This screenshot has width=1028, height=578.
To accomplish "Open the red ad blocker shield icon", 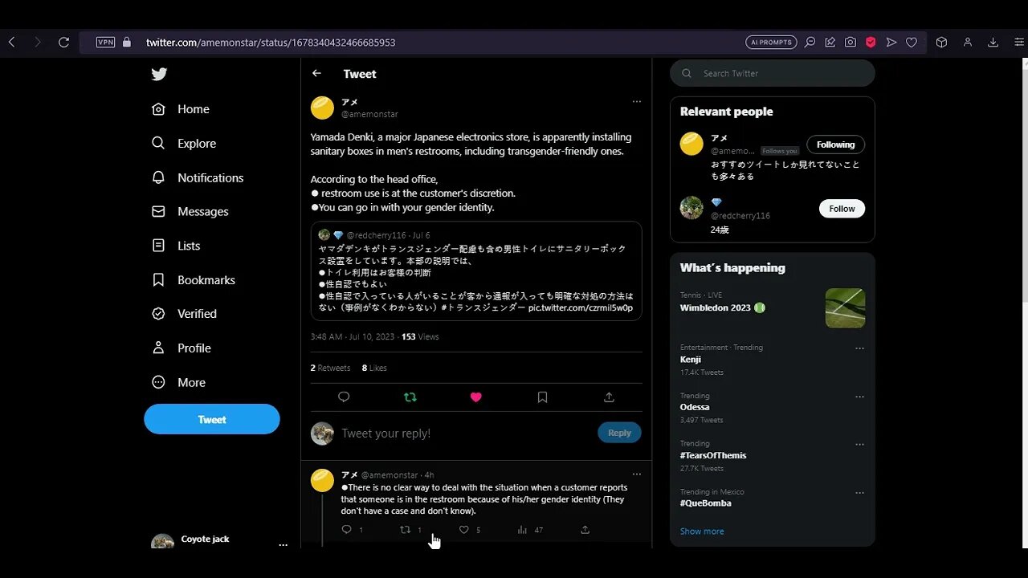I will click(x=871, y=42).
